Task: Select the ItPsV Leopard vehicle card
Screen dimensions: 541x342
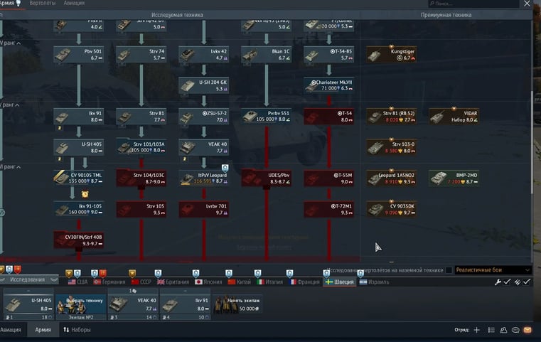Action: (x=203, y=178)
